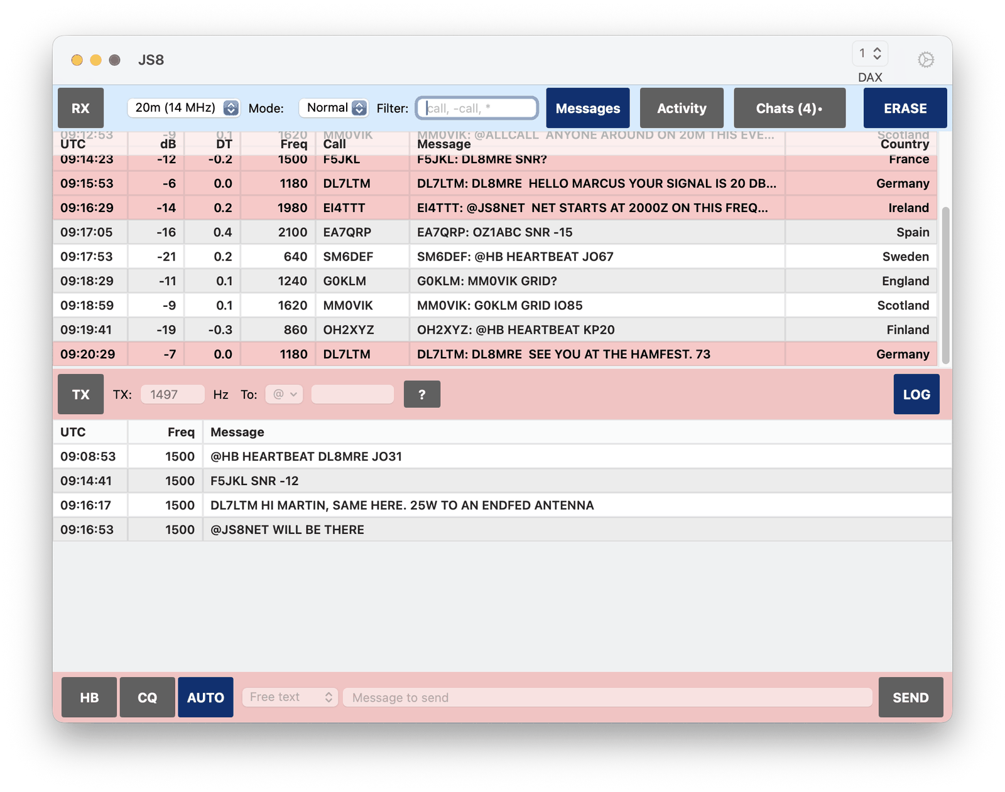The width and height of the screenshot is (1005, 792).
Task: Click the CQ button
Action: pyautogui.click(x=148, y=697)
